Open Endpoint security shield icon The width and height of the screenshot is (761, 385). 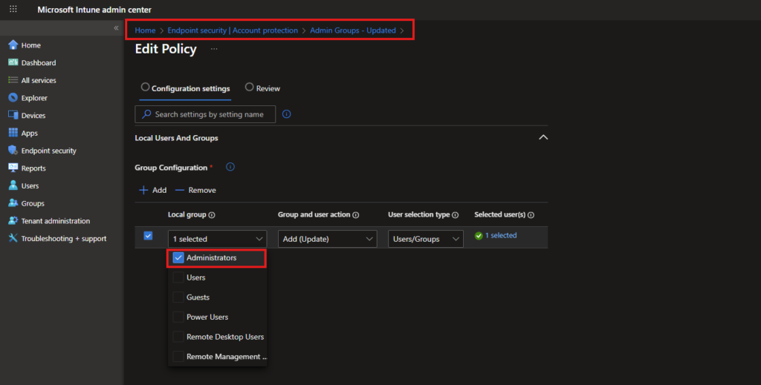[13, 151]
